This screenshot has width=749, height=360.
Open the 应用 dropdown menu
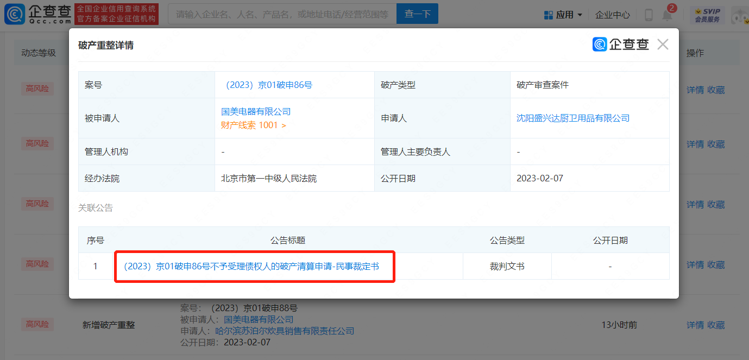click(x=563, y=15)
